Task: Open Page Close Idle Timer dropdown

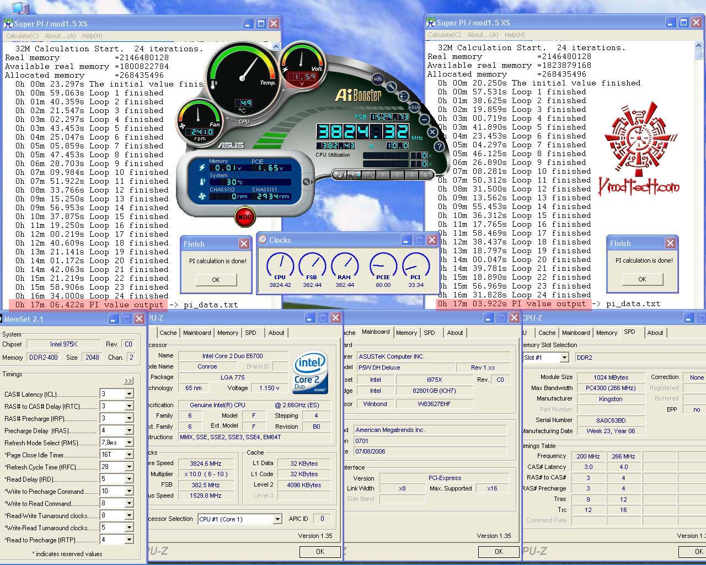Action: pyautogui.click(x=129, y=455)
